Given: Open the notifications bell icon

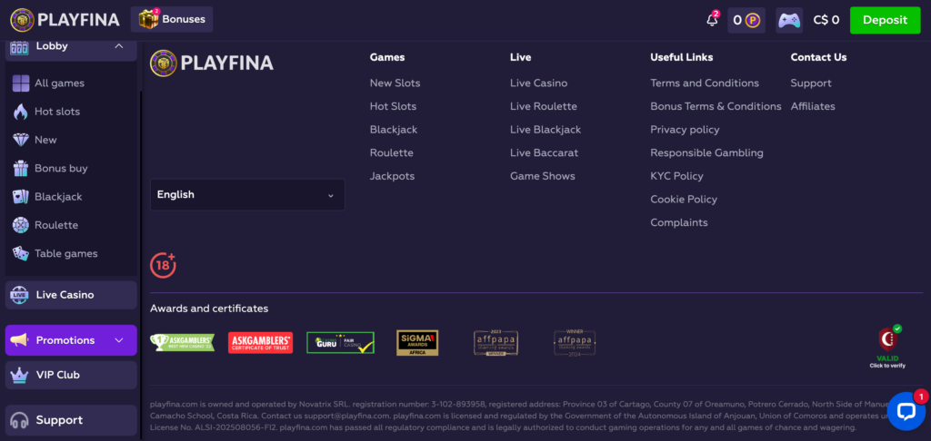Looking at the screenshot, I should [712, 20].
